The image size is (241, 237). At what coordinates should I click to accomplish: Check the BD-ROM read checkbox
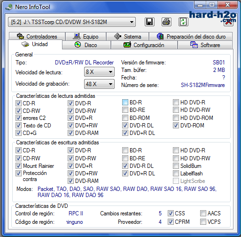[x=125, y=118]
